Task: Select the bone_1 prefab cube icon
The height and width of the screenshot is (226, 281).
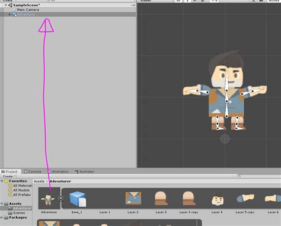Action: pos(77,199)
